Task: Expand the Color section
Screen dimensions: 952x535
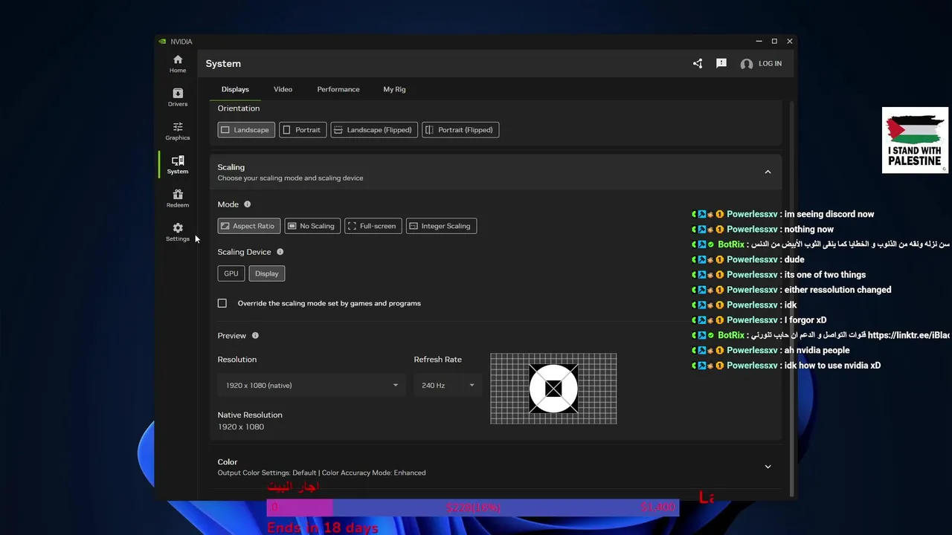Action: coord(768,467)
